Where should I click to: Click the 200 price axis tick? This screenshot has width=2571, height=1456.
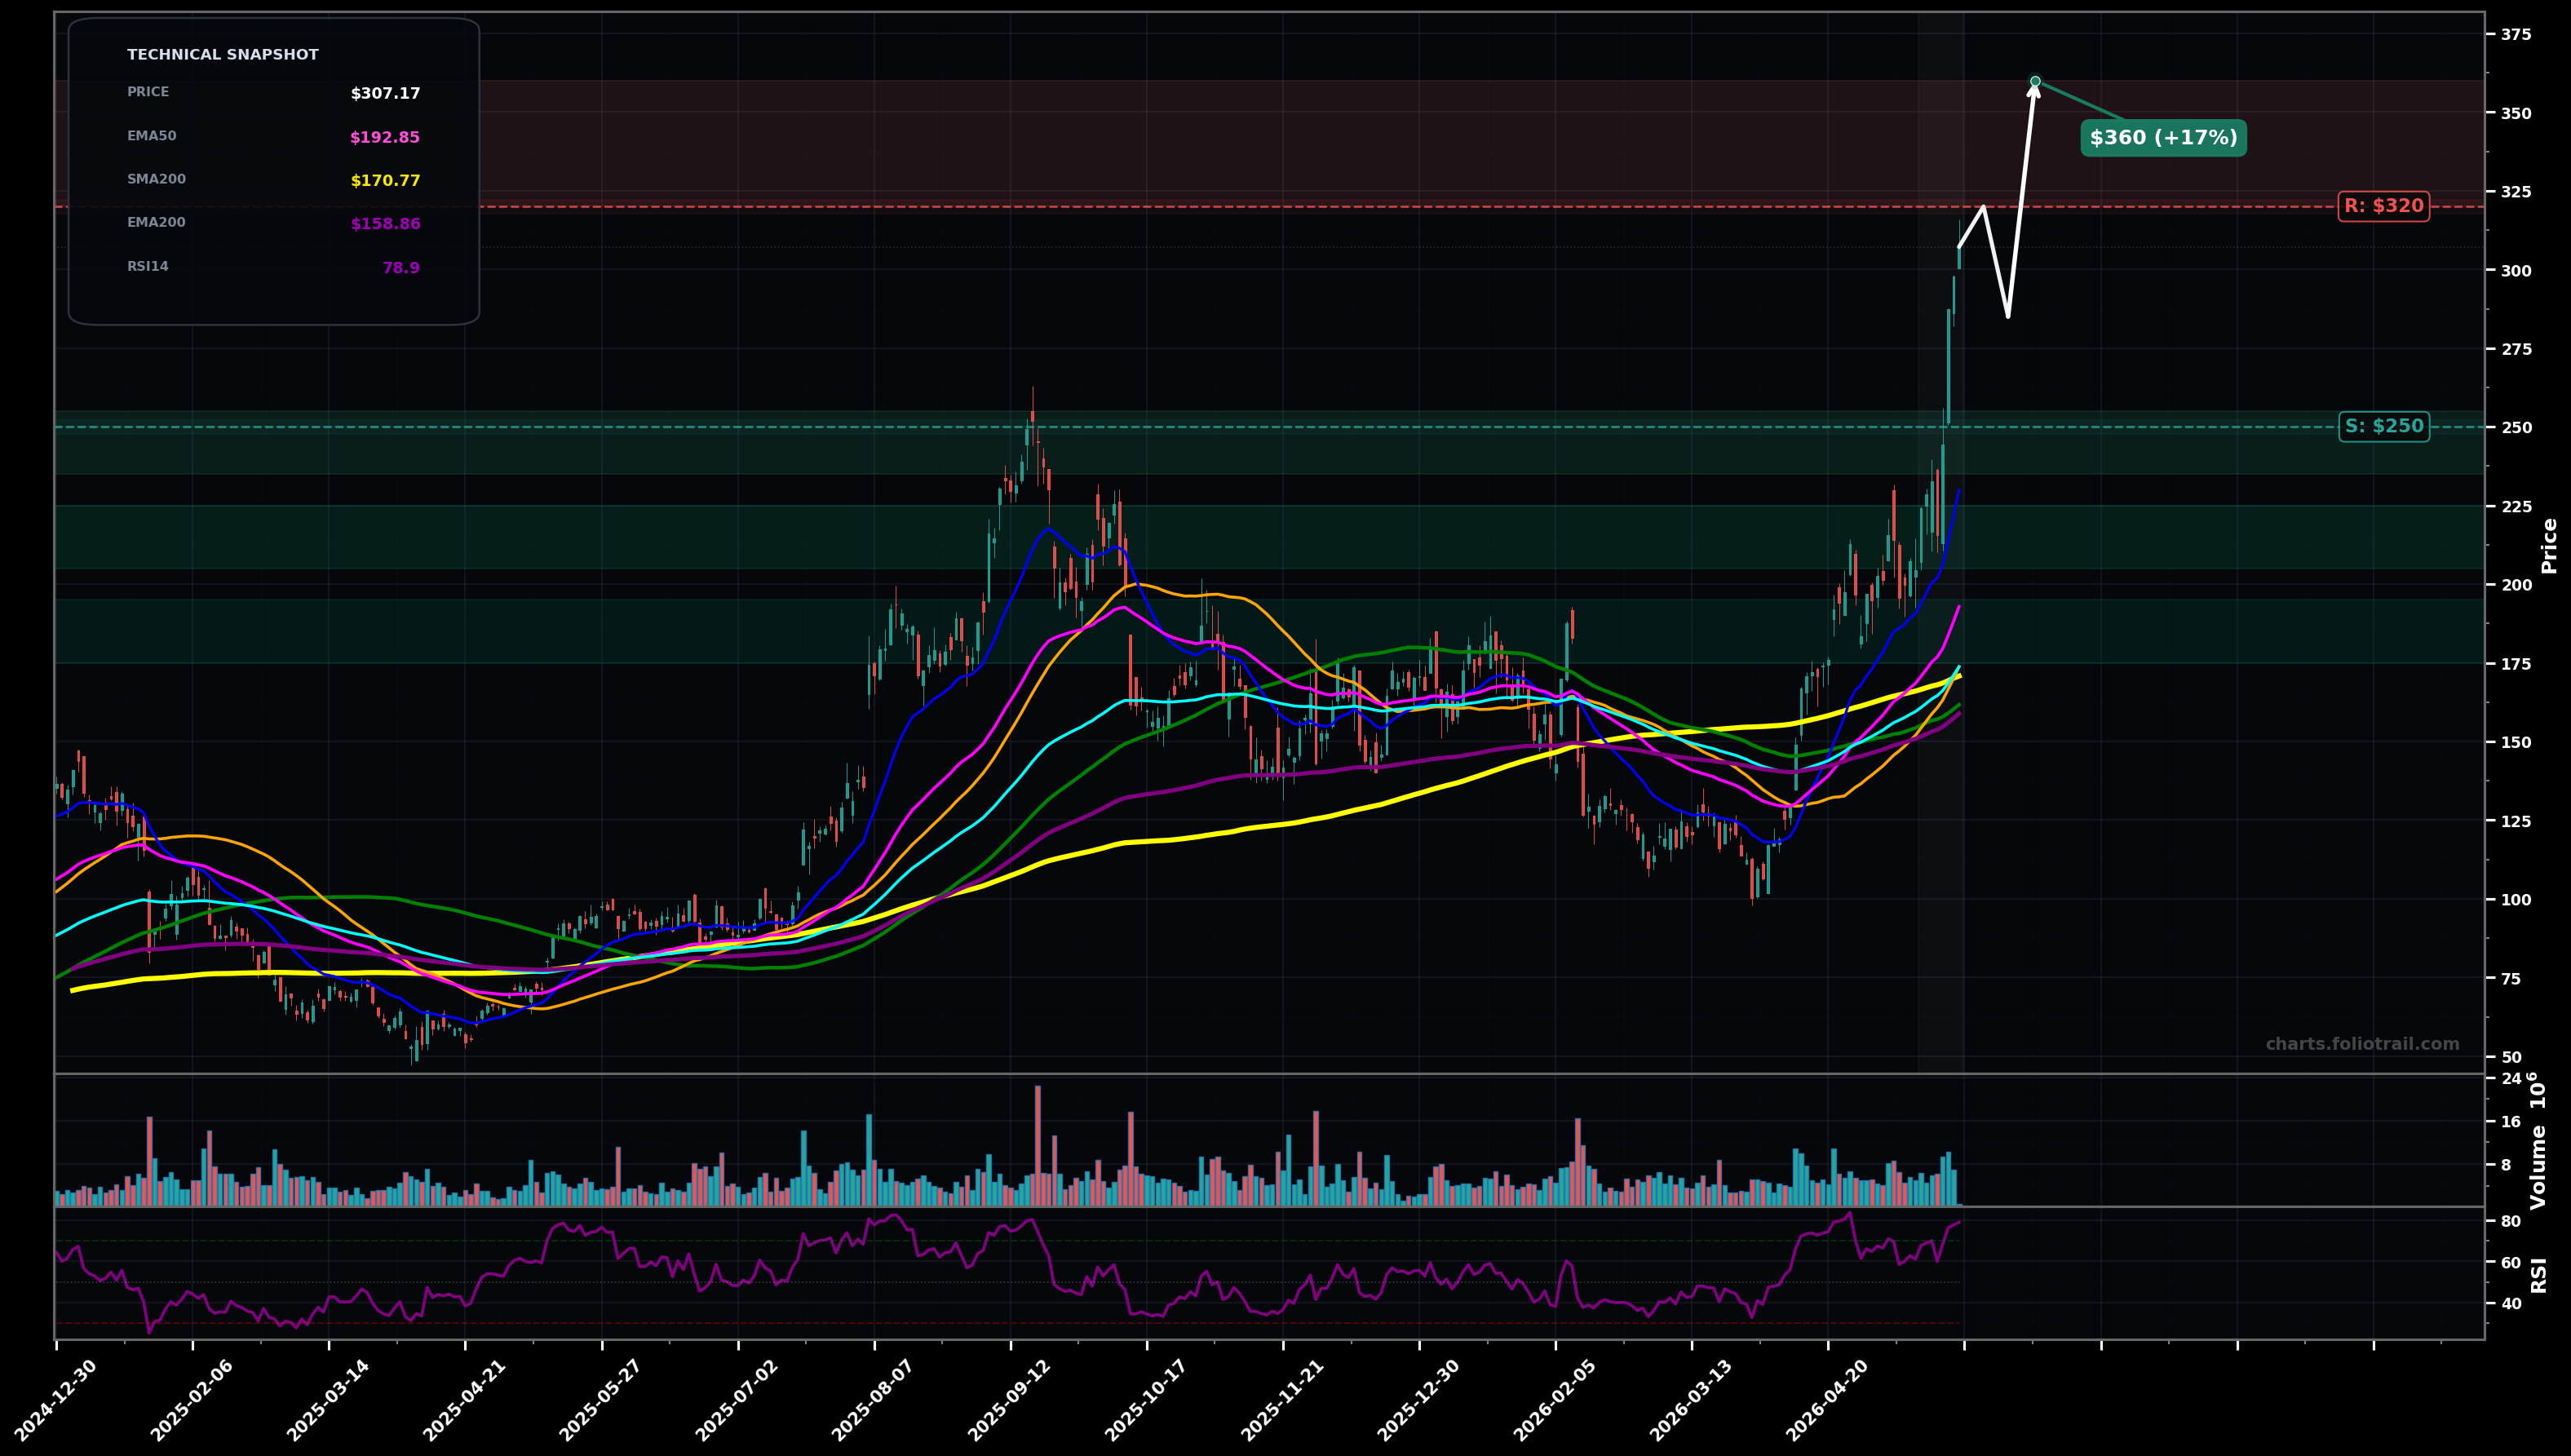[x=2516, y=585]
